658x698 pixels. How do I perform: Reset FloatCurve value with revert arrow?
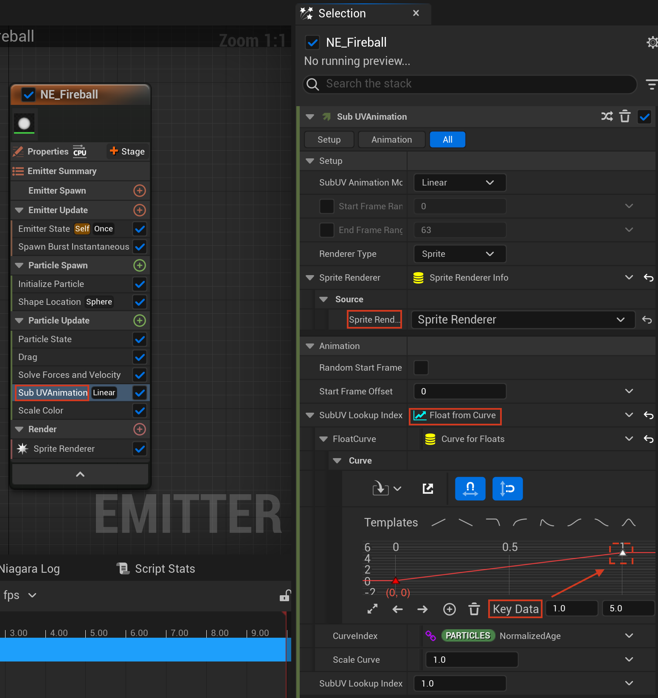(649, 439)
